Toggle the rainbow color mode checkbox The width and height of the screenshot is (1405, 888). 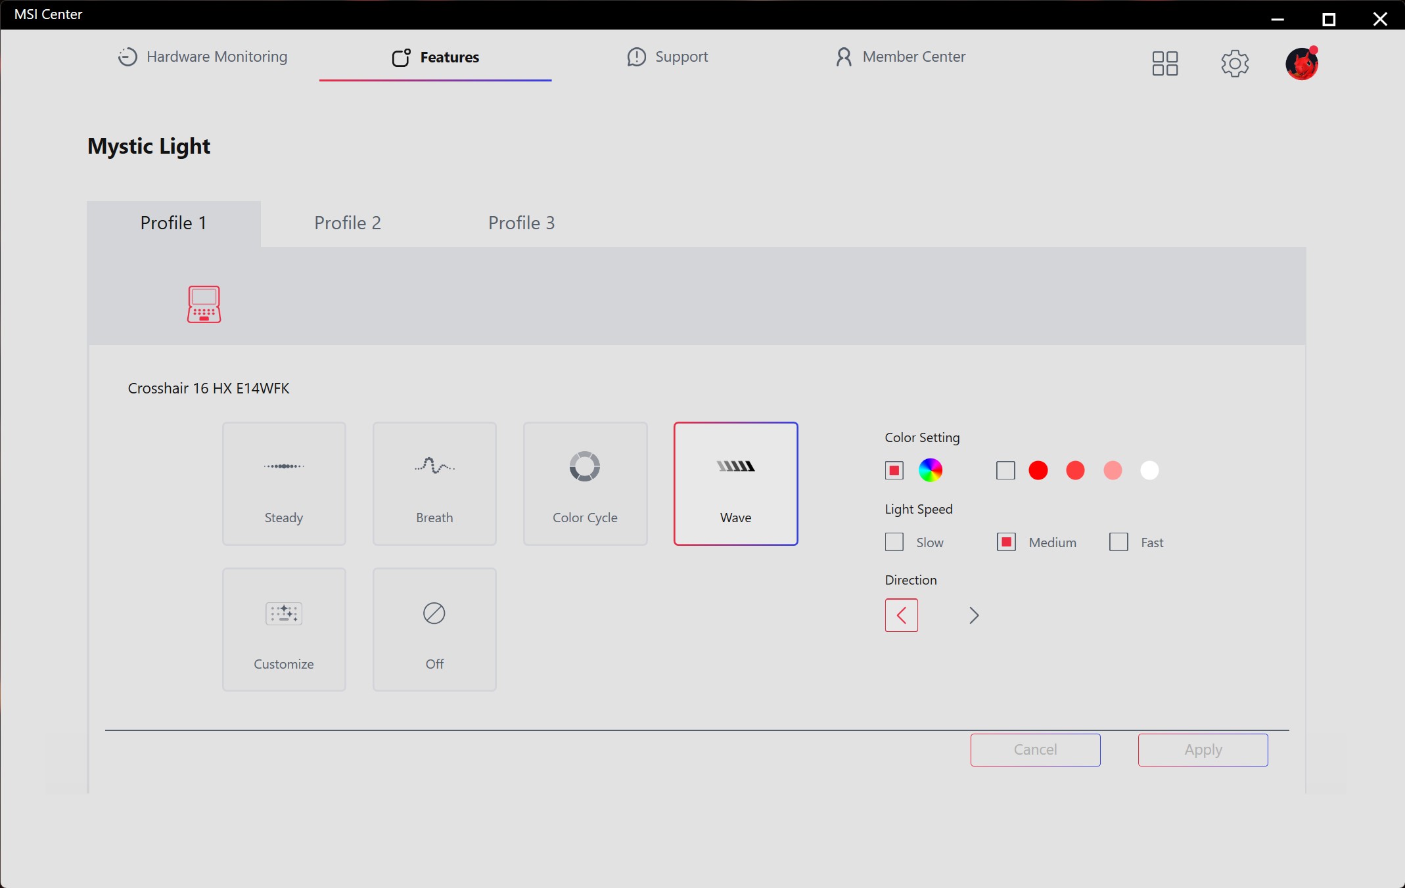point(894,470)
